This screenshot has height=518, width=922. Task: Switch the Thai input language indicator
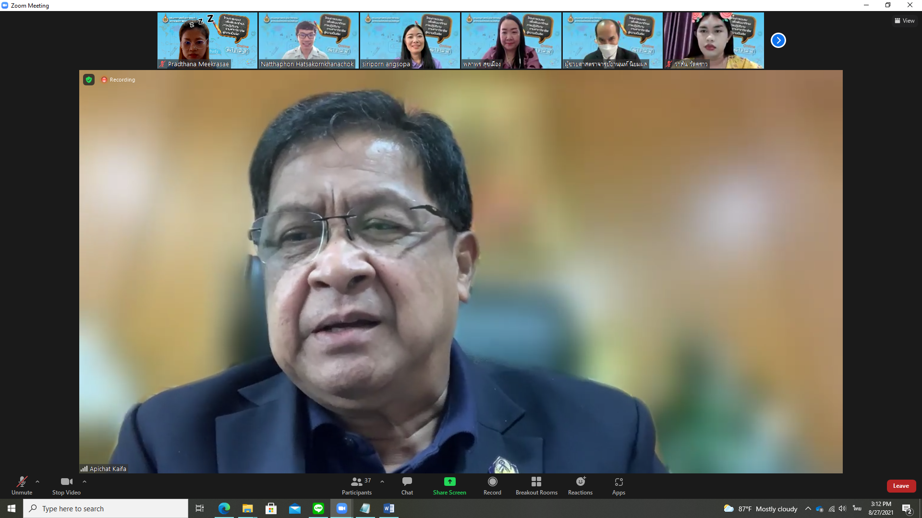(x=857, y=508)
